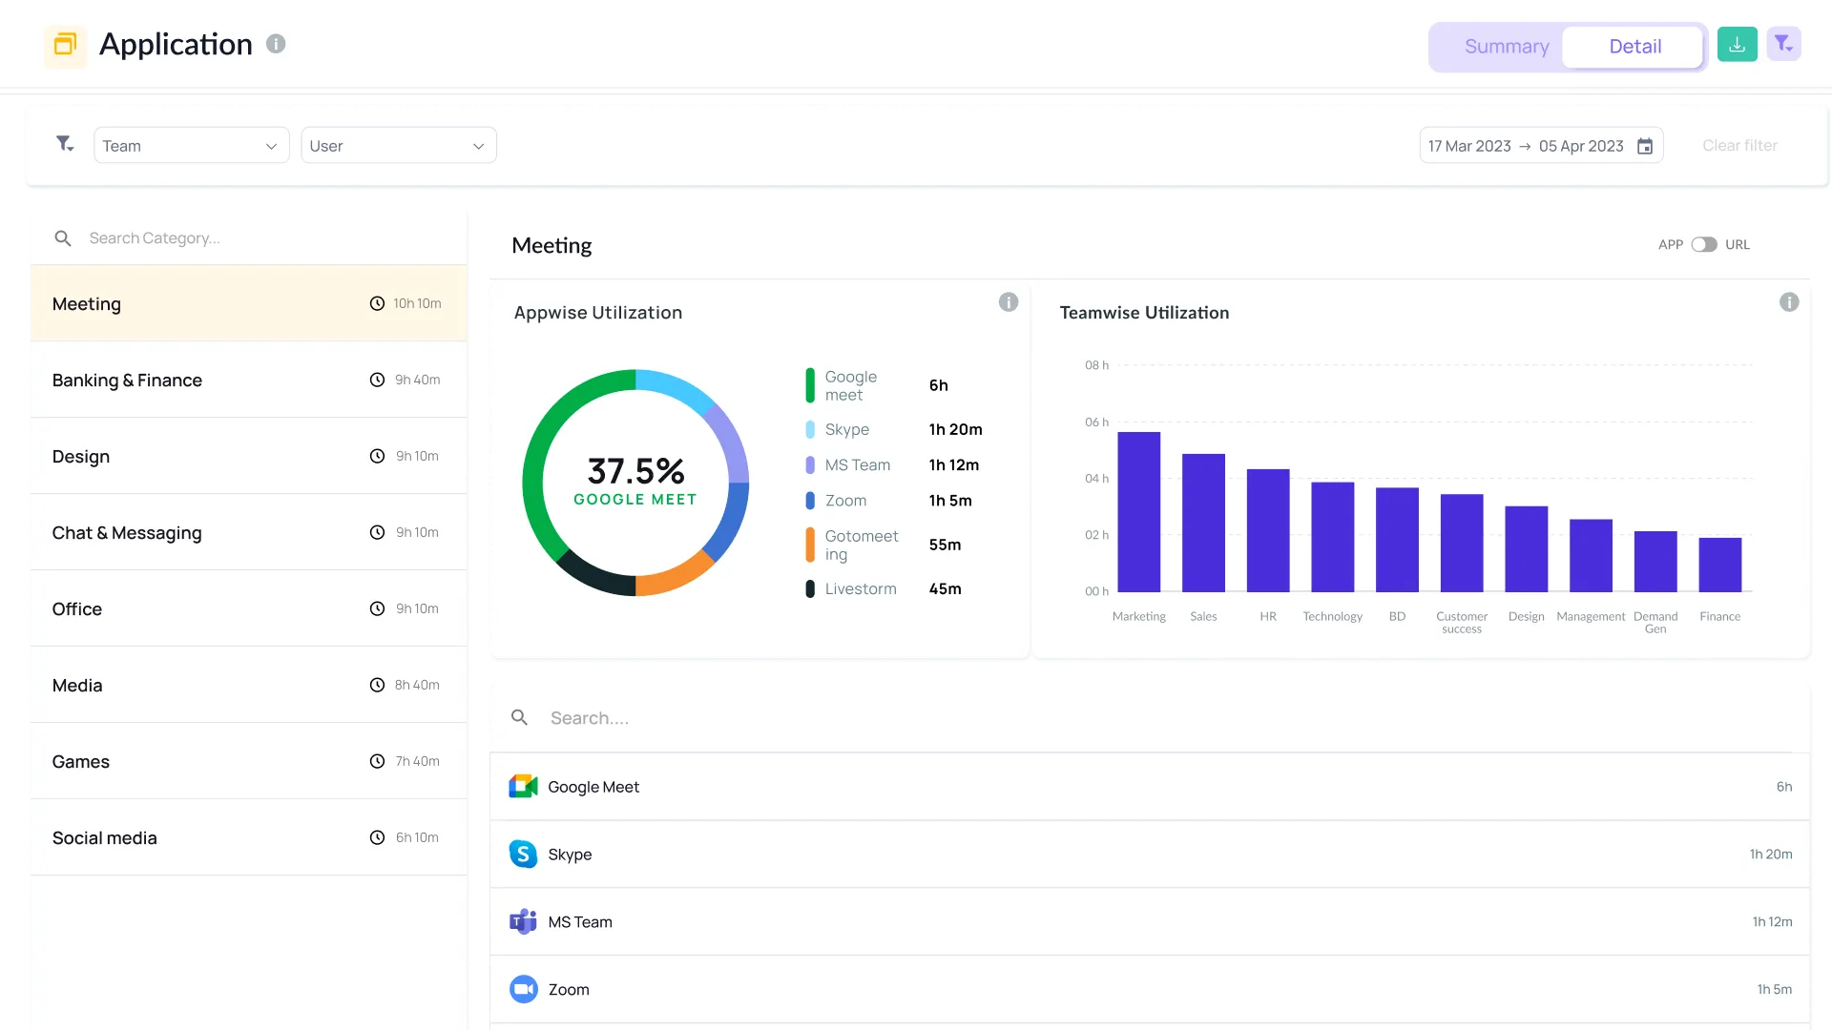Click the MS Team app icon

pos(523,921)
